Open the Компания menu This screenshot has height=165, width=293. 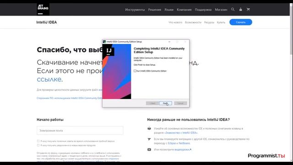[x=184, y=10]
